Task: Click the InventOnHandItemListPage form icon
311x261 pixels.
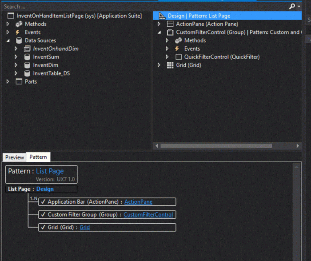Action: click(x=11, y=16)
